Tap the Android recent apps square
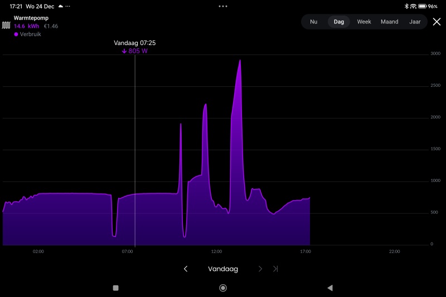The width and height of the screenshot is (446, 297). (x=115, y=288)
